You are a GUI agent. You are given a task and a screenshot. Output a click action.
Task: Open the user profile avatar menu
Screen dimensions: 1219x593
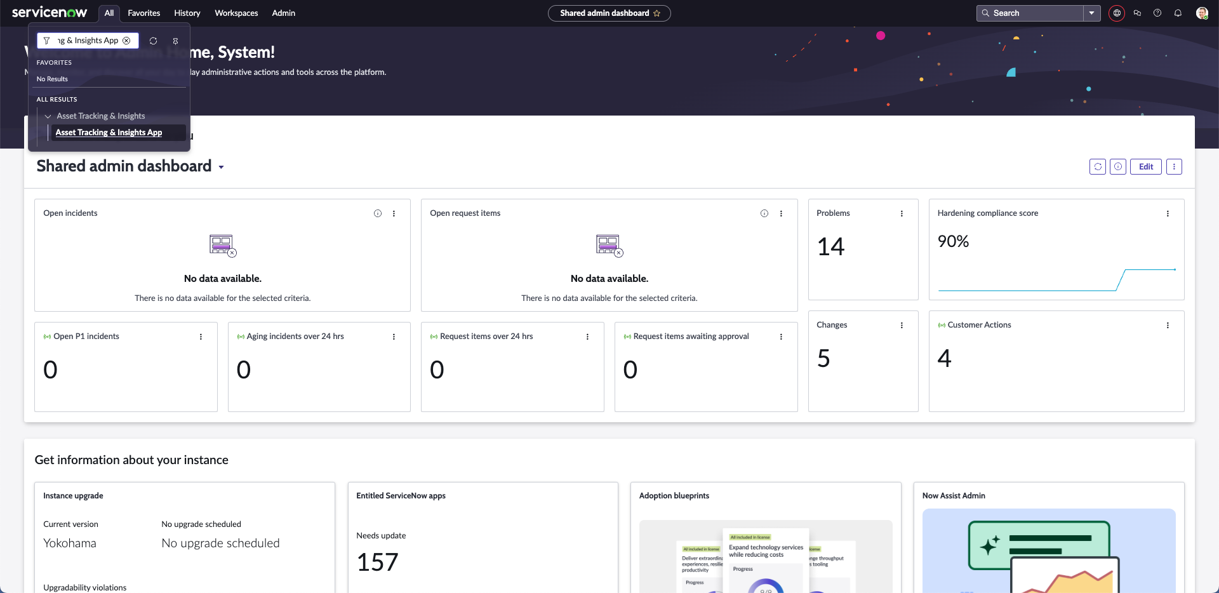click(x=1202, y=13)
